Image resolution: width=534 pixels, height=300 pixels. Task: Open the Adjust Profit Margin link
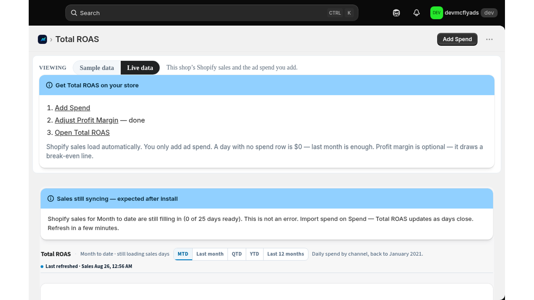click(86, 120)
